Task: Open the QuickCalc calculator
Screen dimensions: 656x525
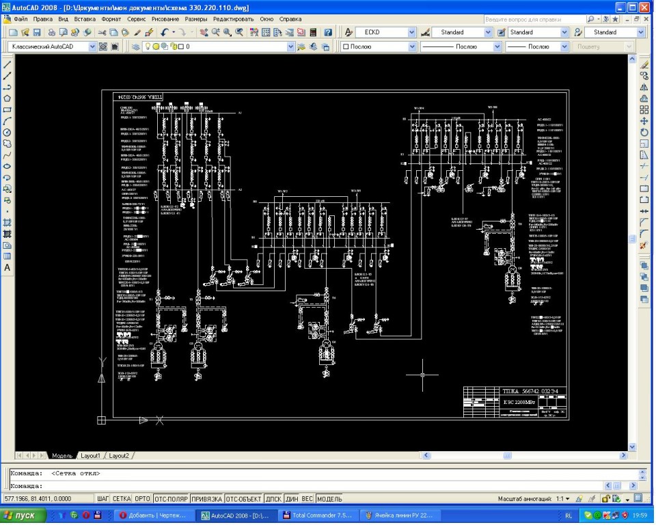Action: [x=313, y=32]
